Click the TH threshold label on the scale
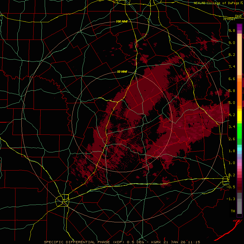The image size is (244, 244). (233, 211)
